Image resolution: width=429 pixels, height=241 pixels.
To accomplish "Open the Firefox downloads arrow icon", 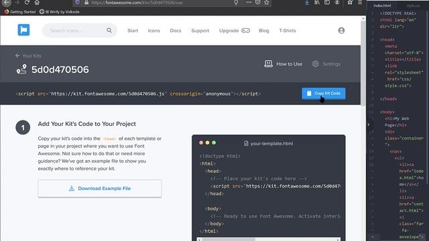I will [x=307, y=3].
